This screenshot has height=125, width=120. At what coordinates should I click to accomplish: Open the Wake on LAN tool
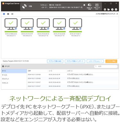click(x=89, y=6)
